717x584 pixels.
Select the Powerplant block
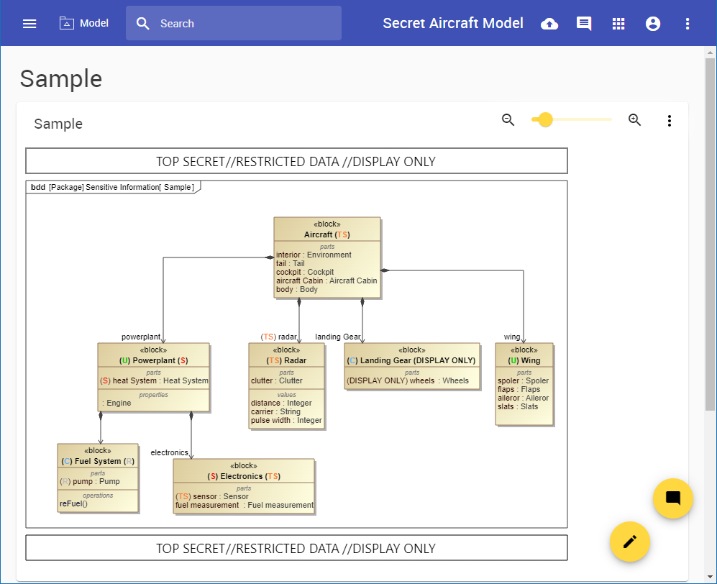153,377
